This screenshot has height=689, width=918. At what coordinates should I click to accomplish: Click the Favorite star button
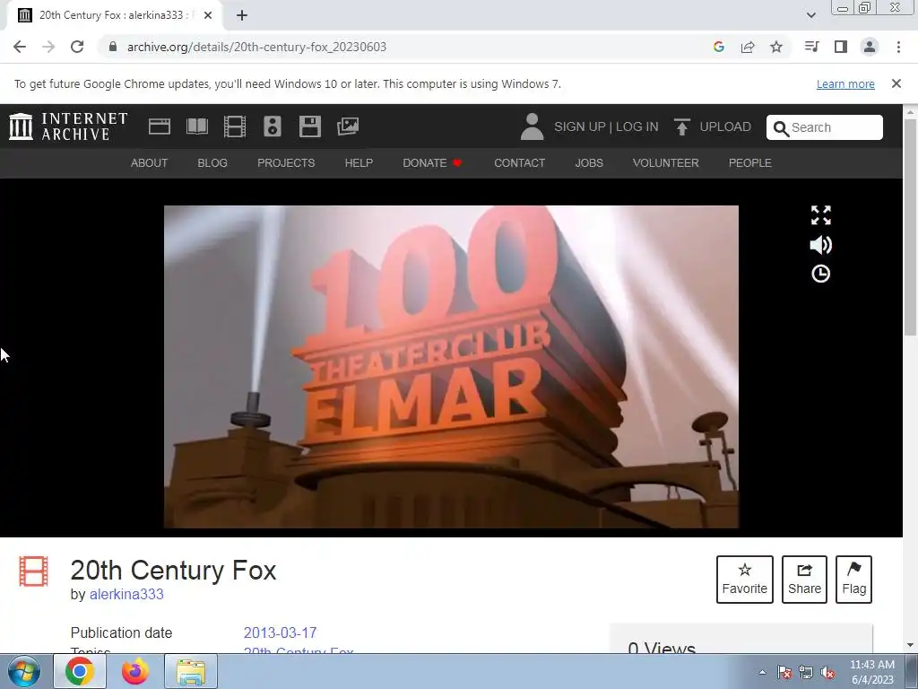[745, 580]
